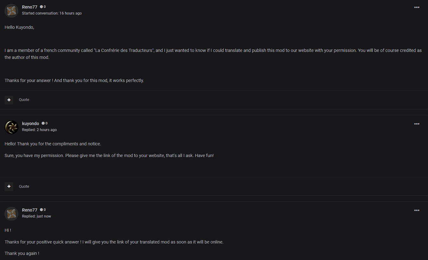The height and width of the screenshot is (260, 428).
Task: Click the 'Hello Kuyondo,' greeting line
Action: pos(19,27)
